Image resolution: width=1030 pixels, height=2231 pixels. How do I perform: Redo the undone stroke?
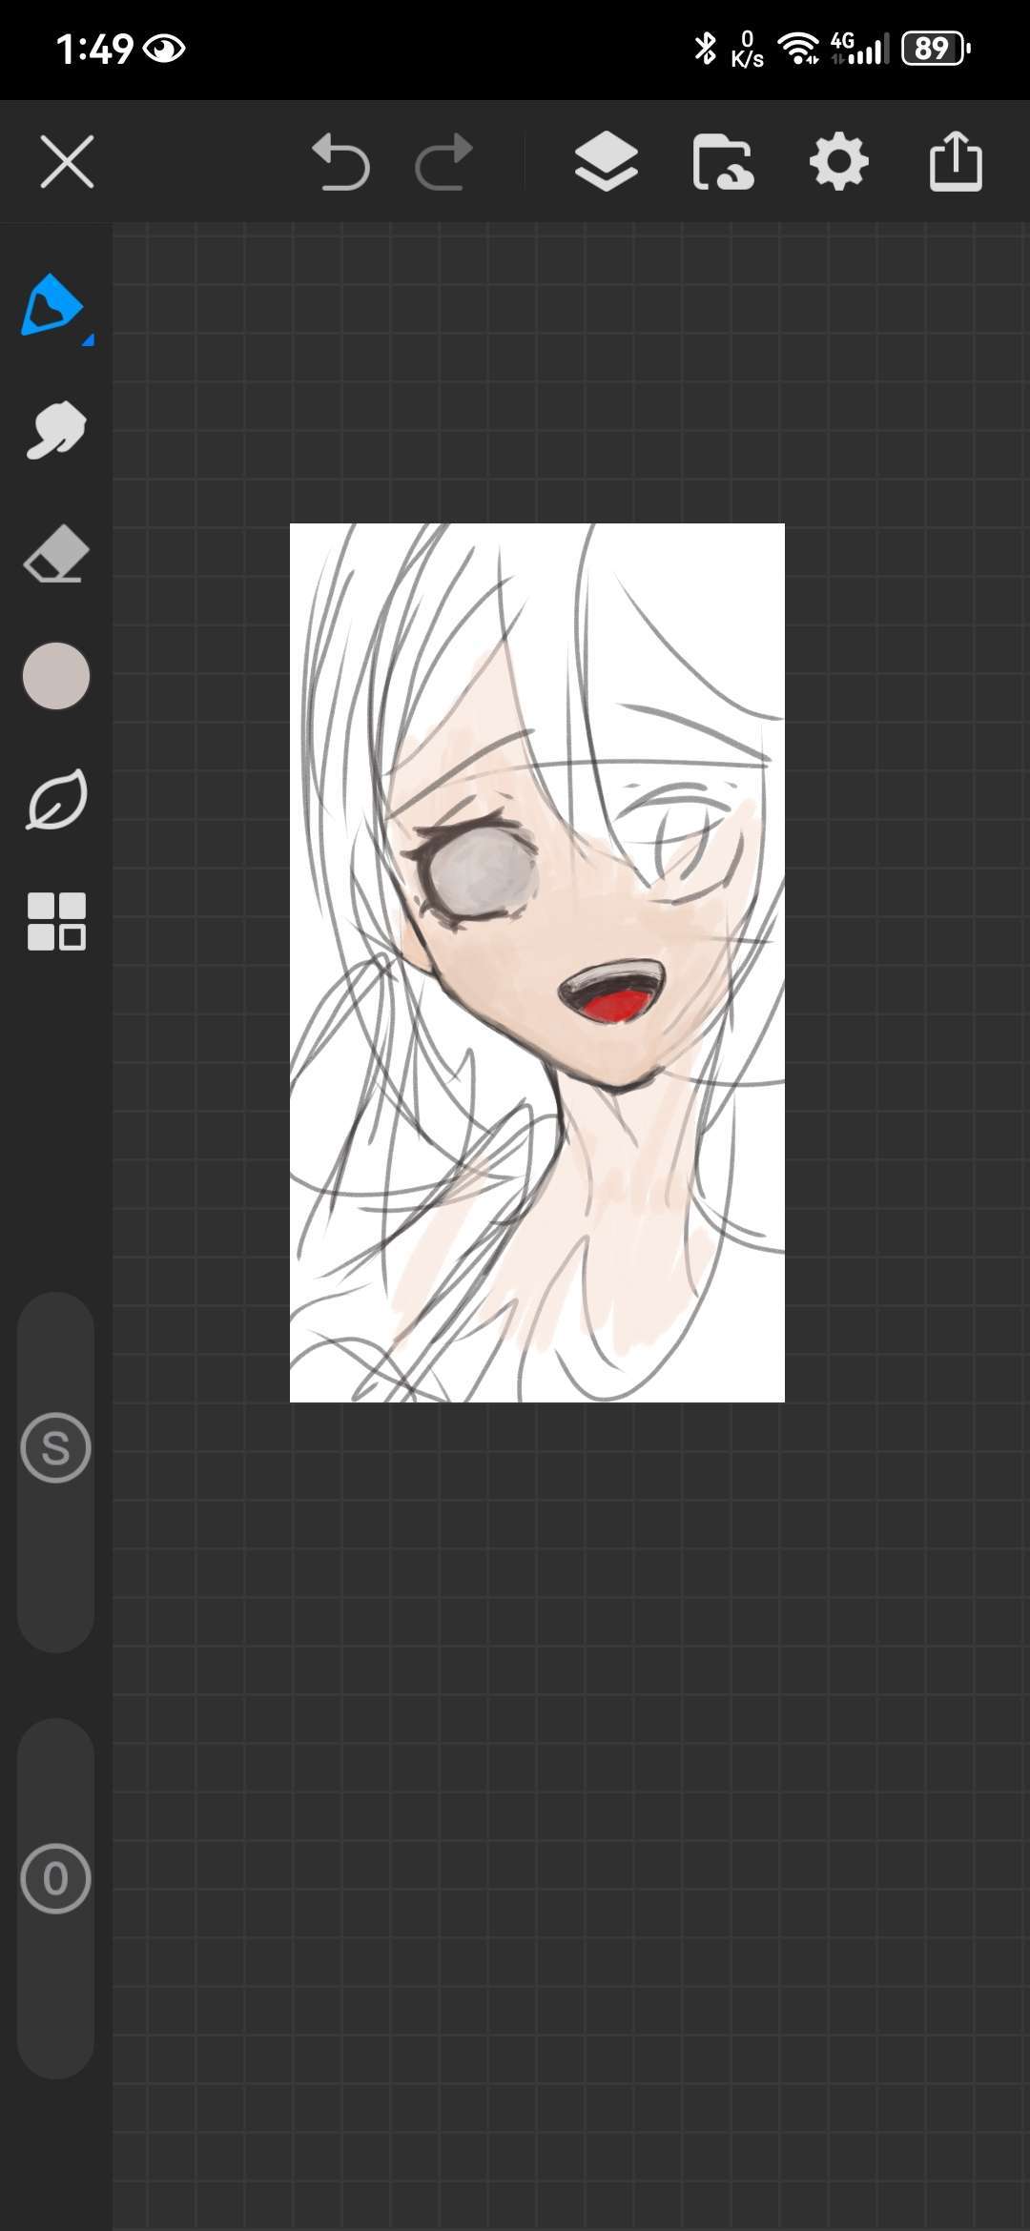coord(444,162)
